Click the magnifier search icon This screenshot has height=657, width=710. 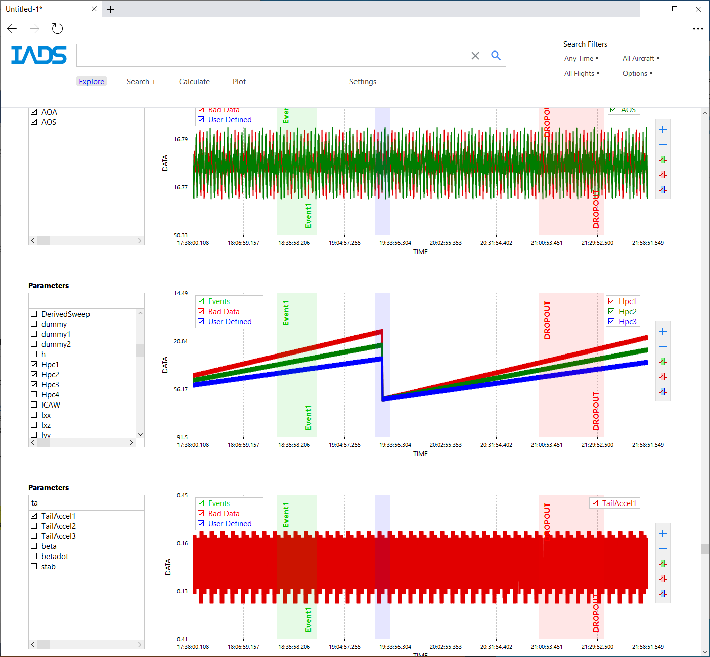coord(496,56)
